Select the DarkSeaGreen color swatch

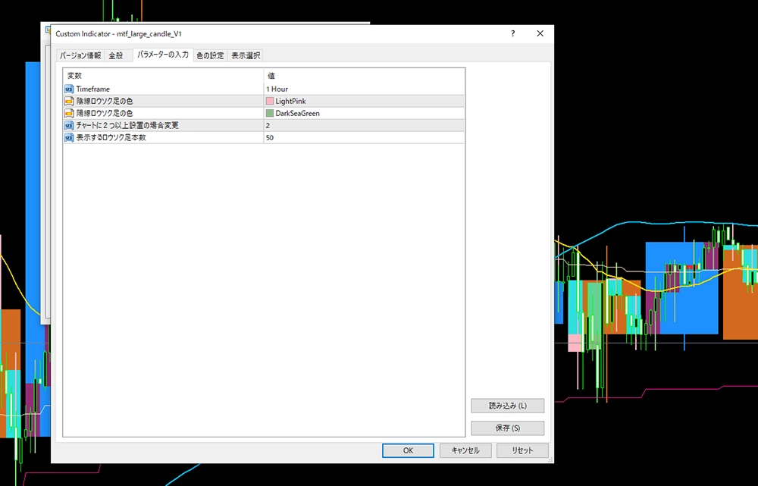[x=270, y=113]
